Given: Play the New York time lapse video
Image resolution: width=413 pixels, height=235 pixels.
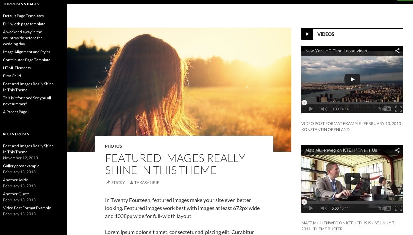Looking at the screenshot, I should pyautogui.click(x=352, y=79).
